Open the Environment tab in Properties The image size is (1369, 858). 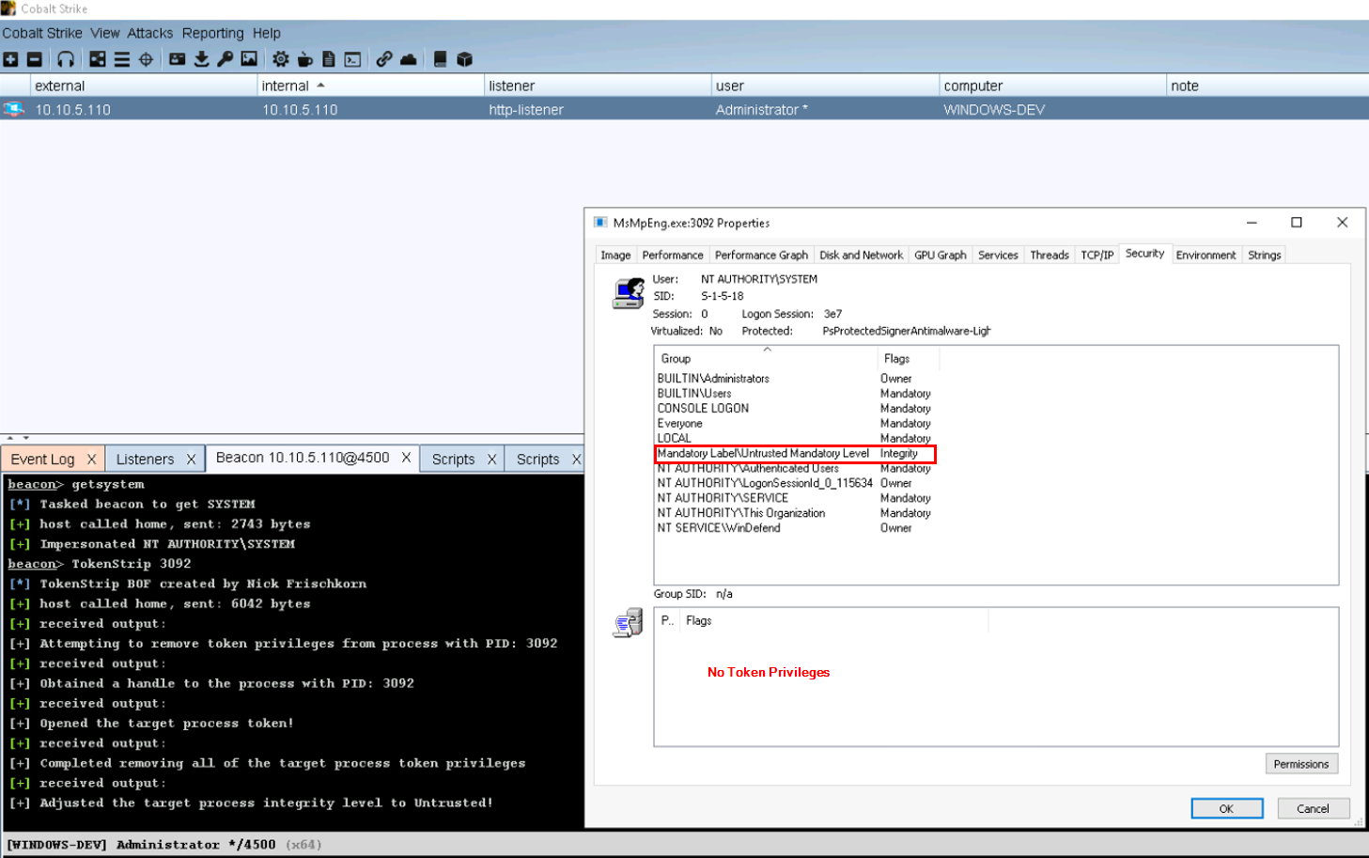[x=1206, y=255]
